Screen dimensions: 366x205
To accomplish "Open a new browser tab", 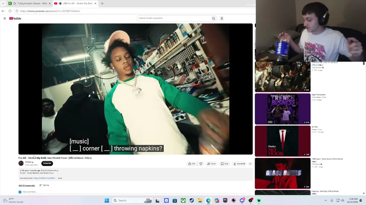I will (102, 3).
